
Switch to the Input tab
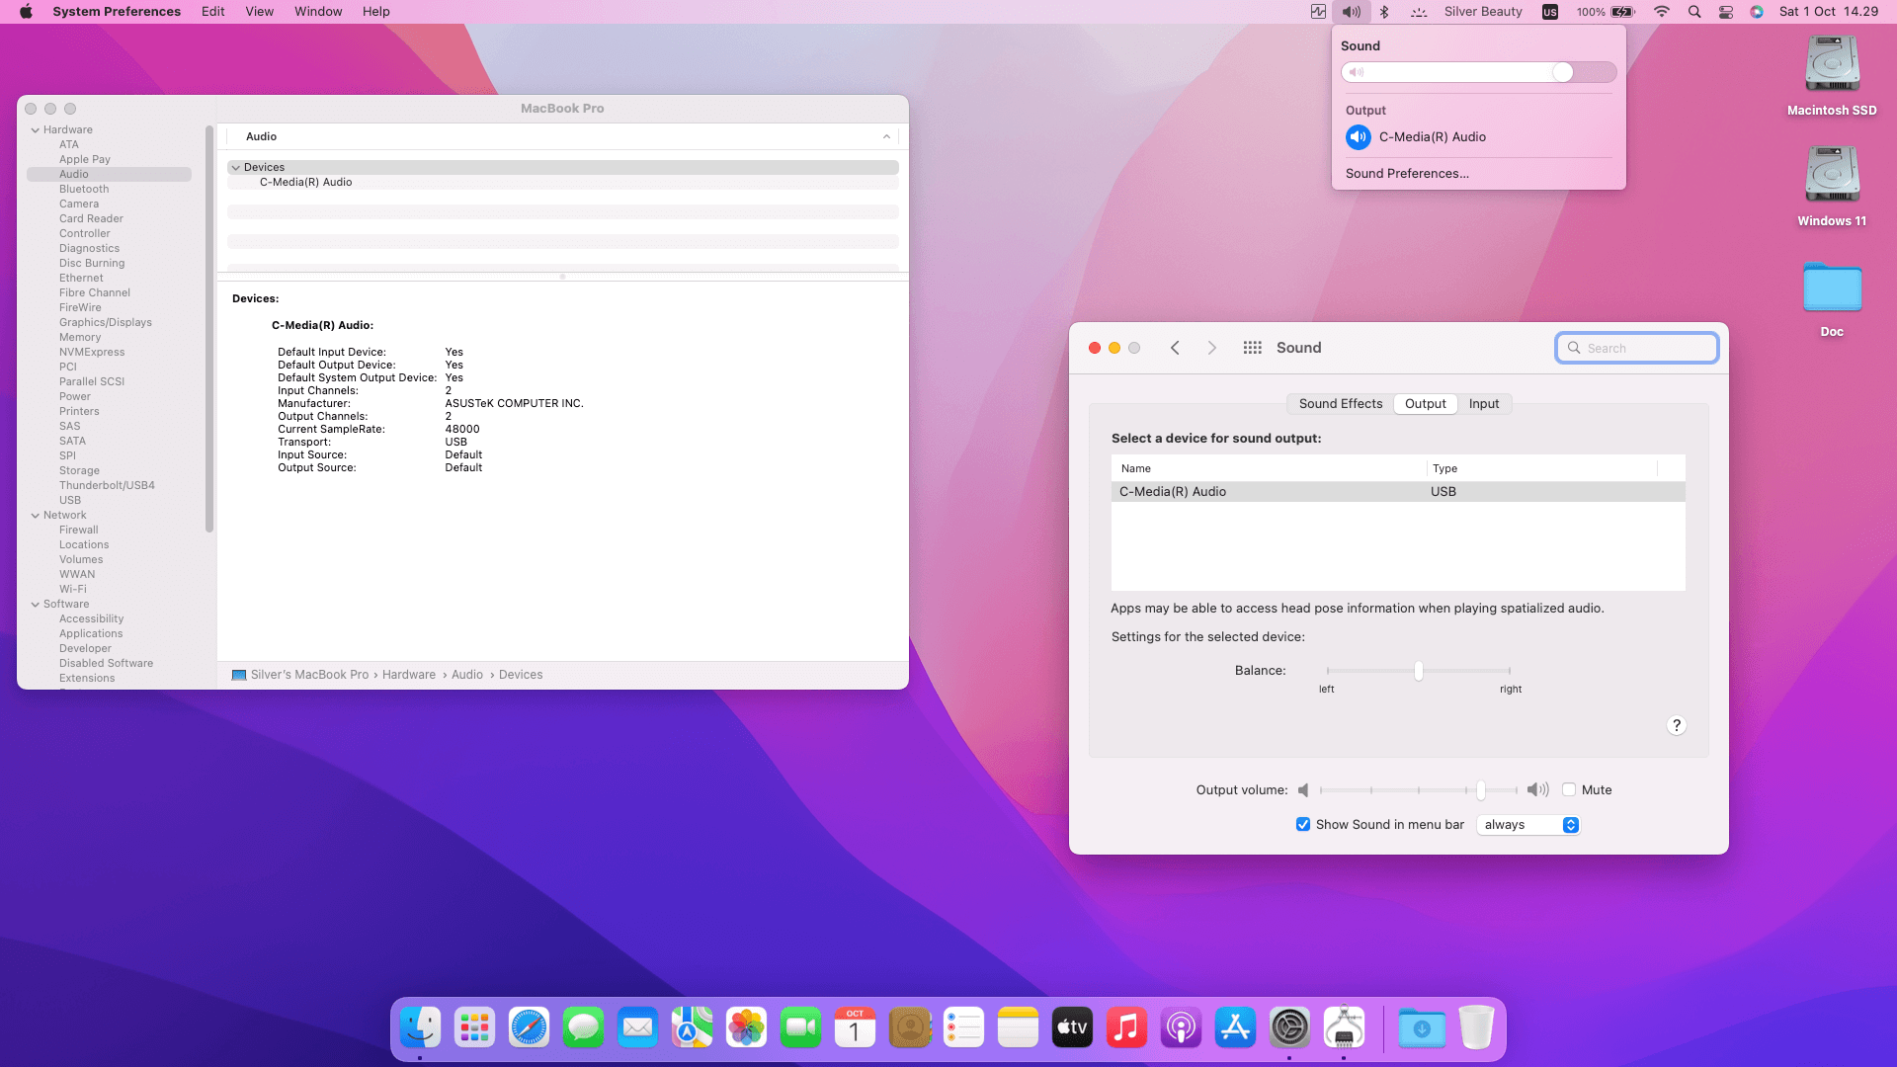point(1483,403)
